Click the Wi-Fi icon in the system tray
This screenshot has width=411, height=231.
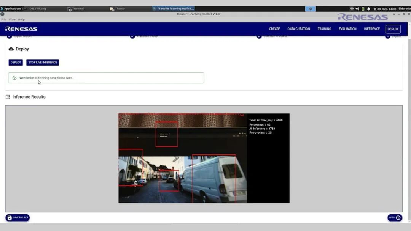click(x=352, y=9)
